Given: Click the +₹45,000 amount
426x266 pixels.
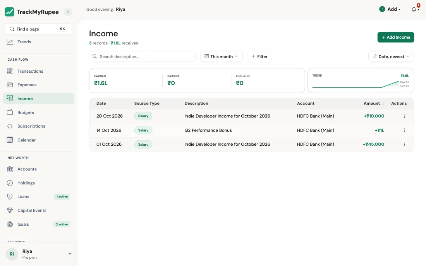Looking at the screenshot, I should click(x=373, y=144).
